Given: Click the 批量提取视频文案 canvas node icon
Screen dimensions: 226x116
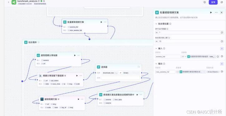Looking at the screenshot, I should (65, 22).
